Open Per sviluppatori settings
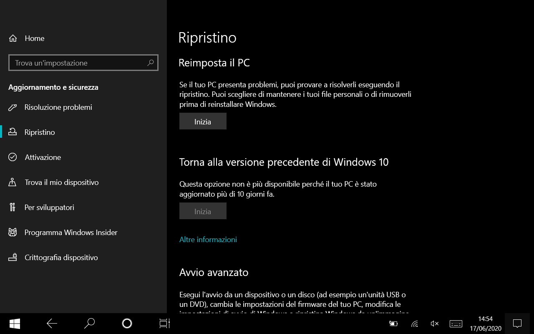The image size is (534, 334). pos(83,207)
